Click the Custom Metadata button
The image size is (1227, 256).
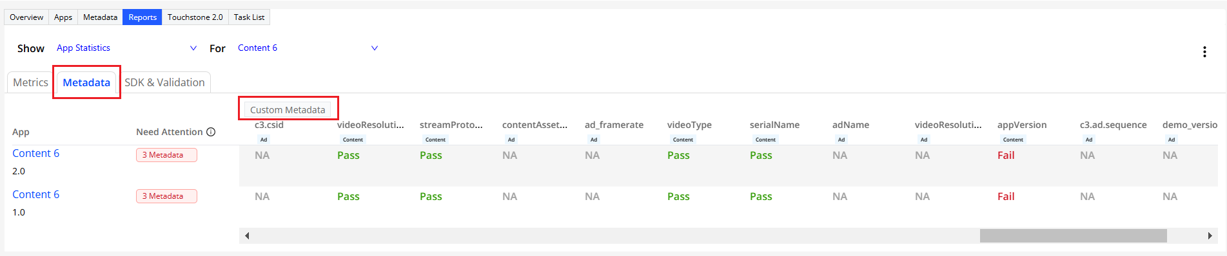coord(288,110)
